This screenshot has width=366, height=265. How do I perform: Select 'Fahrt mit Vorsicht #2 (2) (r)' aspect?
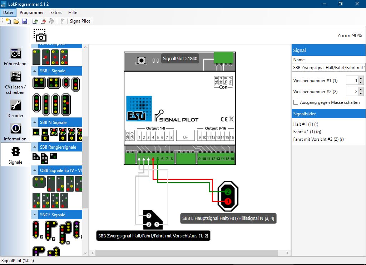[318, 139]
